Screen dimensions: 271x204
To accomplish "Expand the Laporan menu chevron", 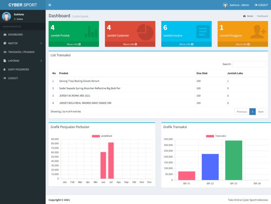I will [x=41, y=61].
